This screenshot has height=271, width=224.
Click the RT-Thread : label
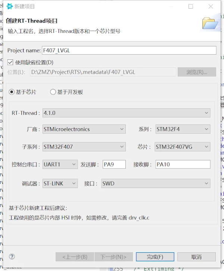(x=26, y=113)
